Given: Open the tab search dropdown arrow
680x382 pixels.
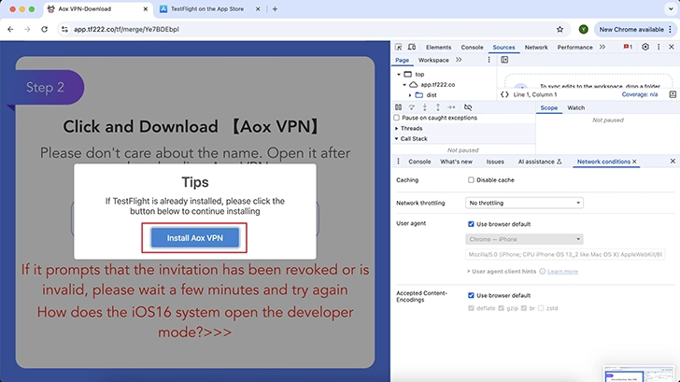Looking at the screenshot, I should [671, 8].
